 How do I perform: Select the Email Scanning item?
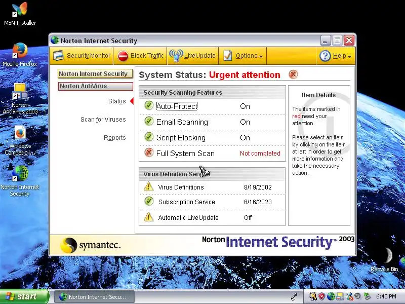[182, 122]
